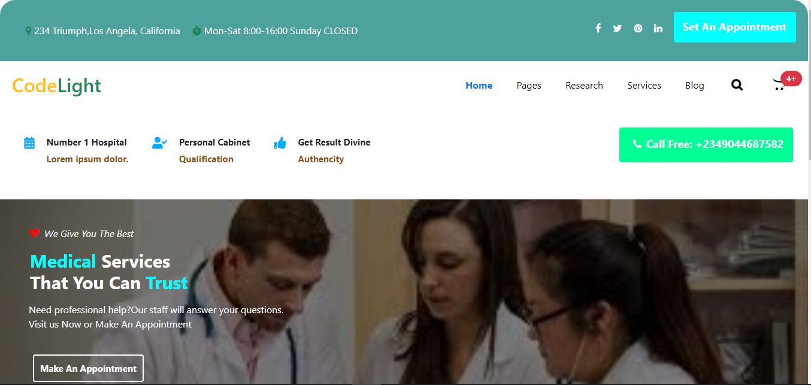Viewport: 811px width, 385px height.
Task: Click the thumbs-up icon beside Get Result Divine
Action: point(280,143)
